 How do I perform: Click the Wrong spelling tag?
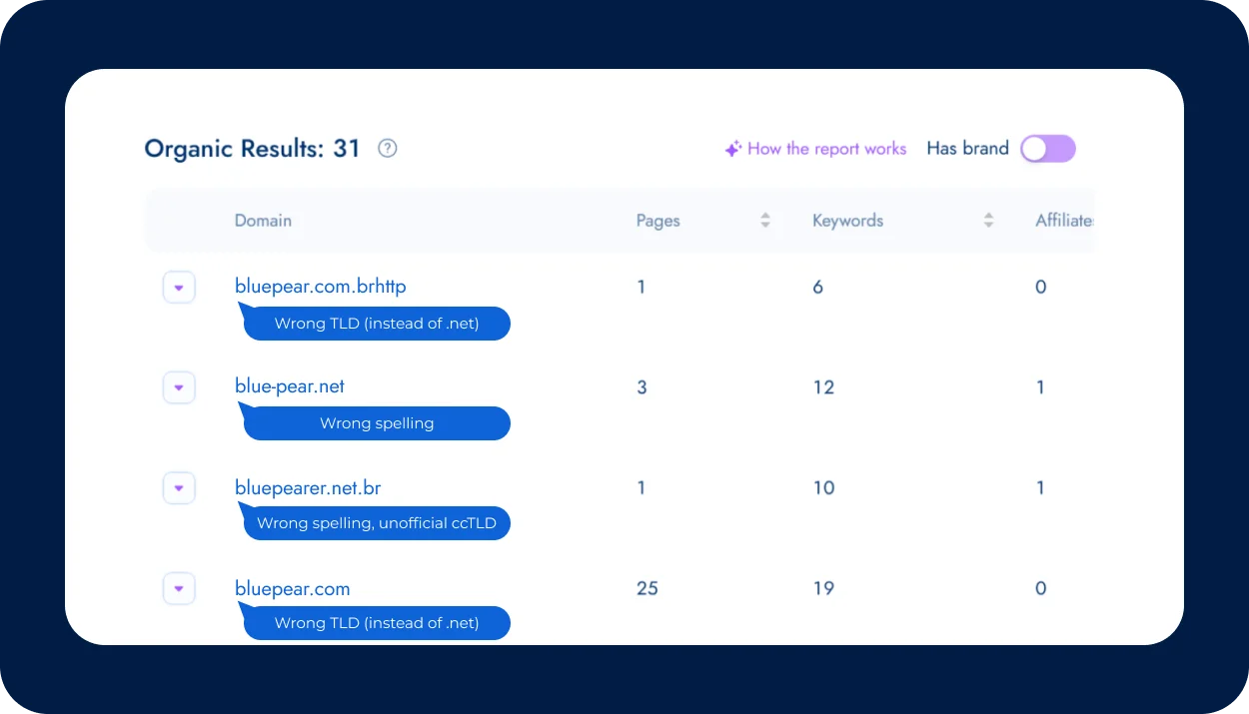click(x=377, y=423)
